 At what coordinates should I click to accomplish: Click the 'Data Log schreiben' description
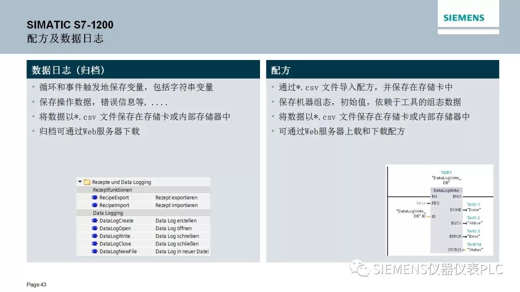(x=177, y=236)
